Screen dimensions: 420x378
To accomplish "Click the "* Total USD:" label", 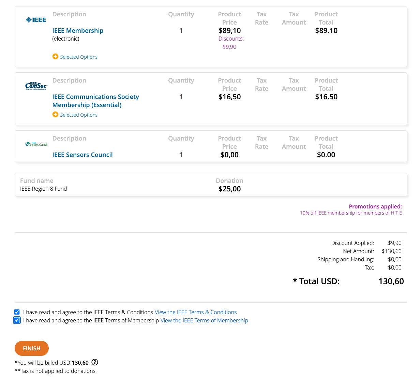I will (316, 281).
